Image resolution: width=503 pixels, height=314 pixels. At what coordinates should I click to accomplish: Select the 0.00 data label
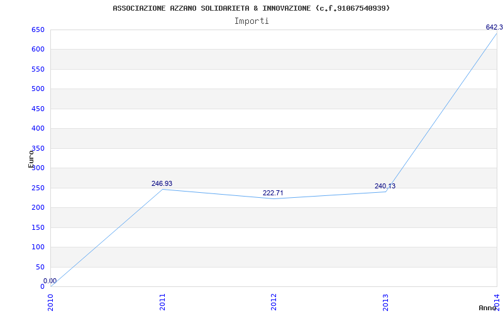coord(50,281)
